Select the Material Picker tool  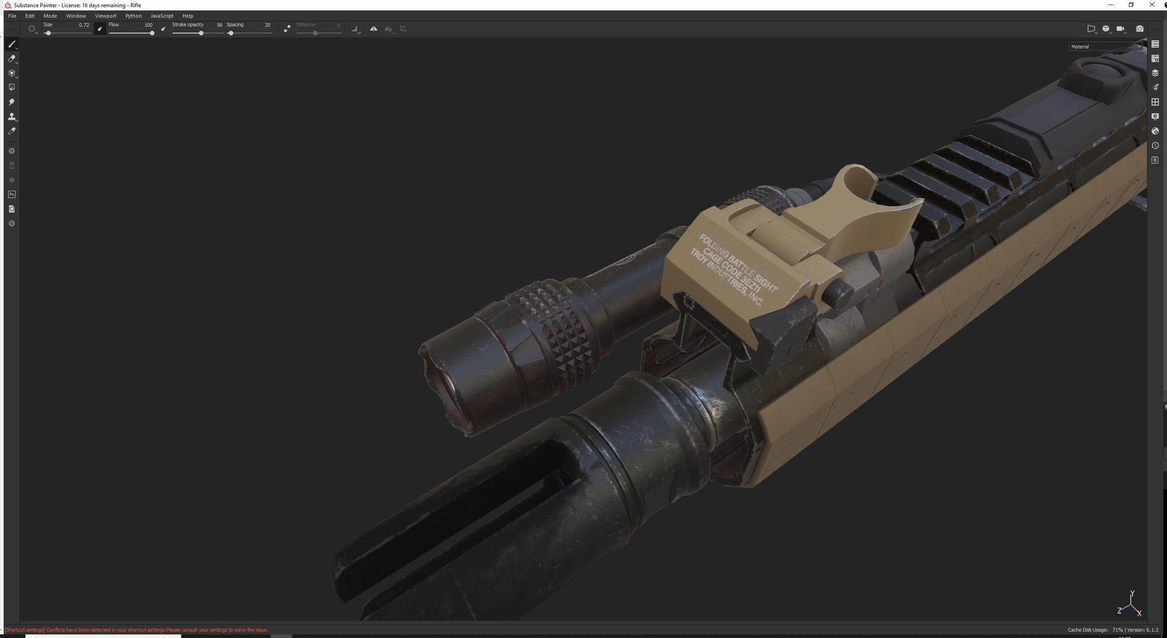[12, 131]
